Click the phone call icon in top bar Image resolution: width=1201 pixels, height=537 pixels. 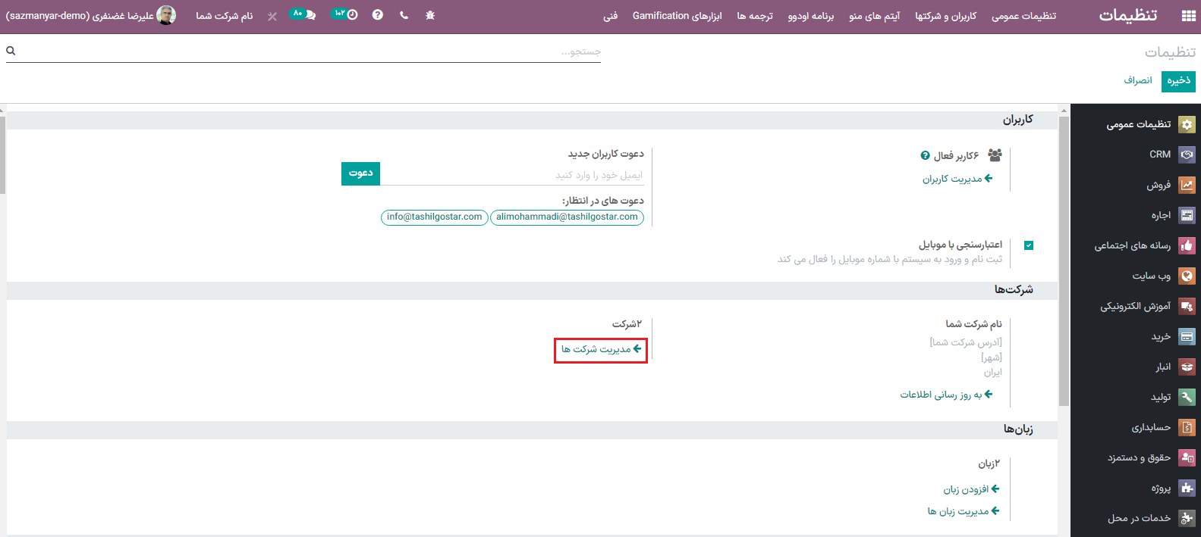[404, 15]
